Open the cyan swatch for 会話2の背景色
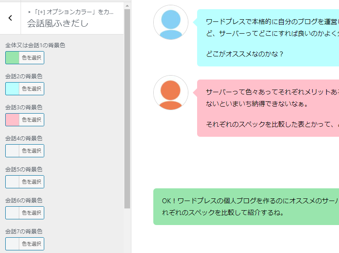This screenshot has height=253, width=339. coord(12,89)
